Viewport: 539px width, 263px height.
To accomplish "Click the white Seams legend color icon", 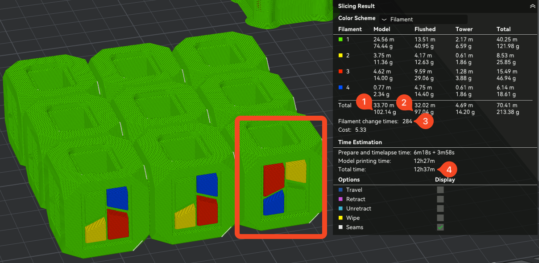I will (x=341, y=227).
